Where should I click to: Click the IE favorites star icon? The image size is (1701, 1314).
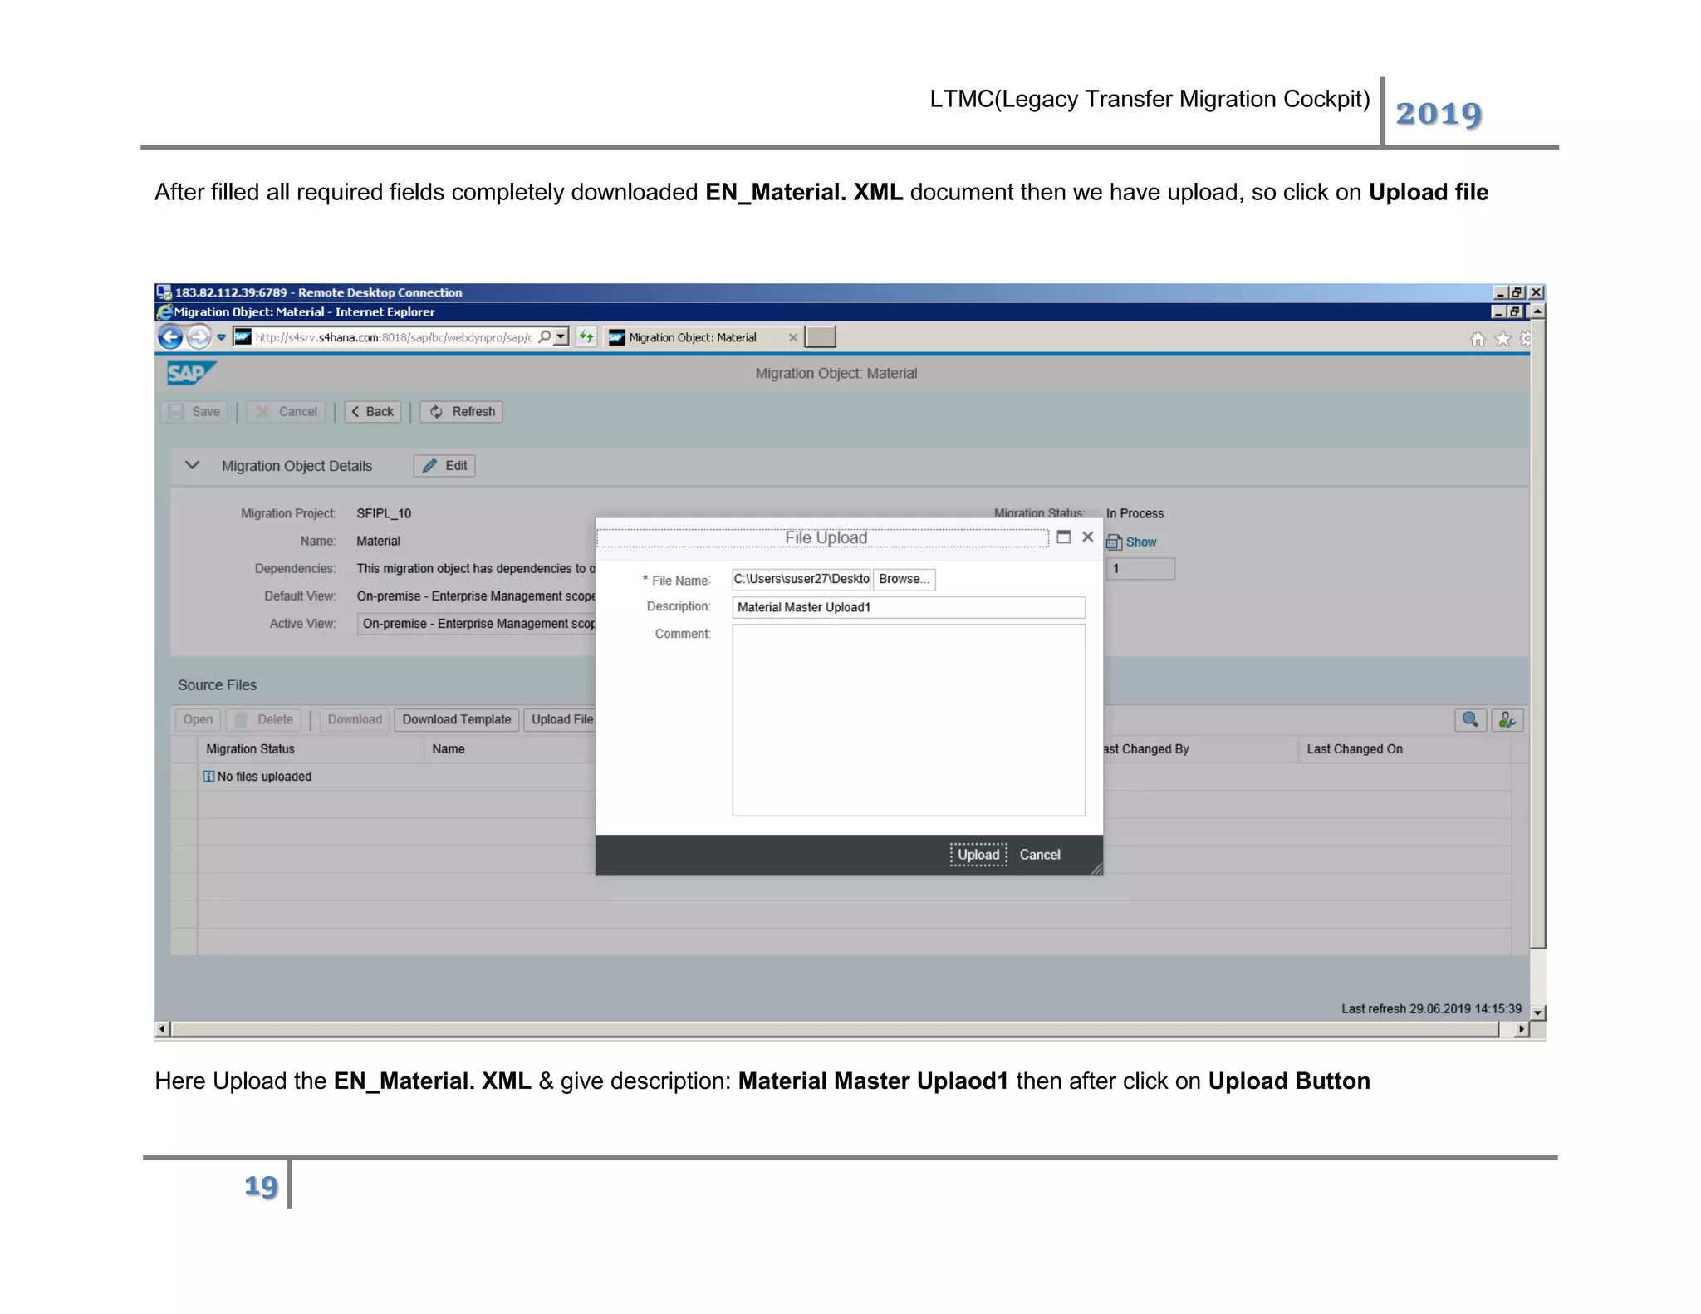click(1502, 339)
